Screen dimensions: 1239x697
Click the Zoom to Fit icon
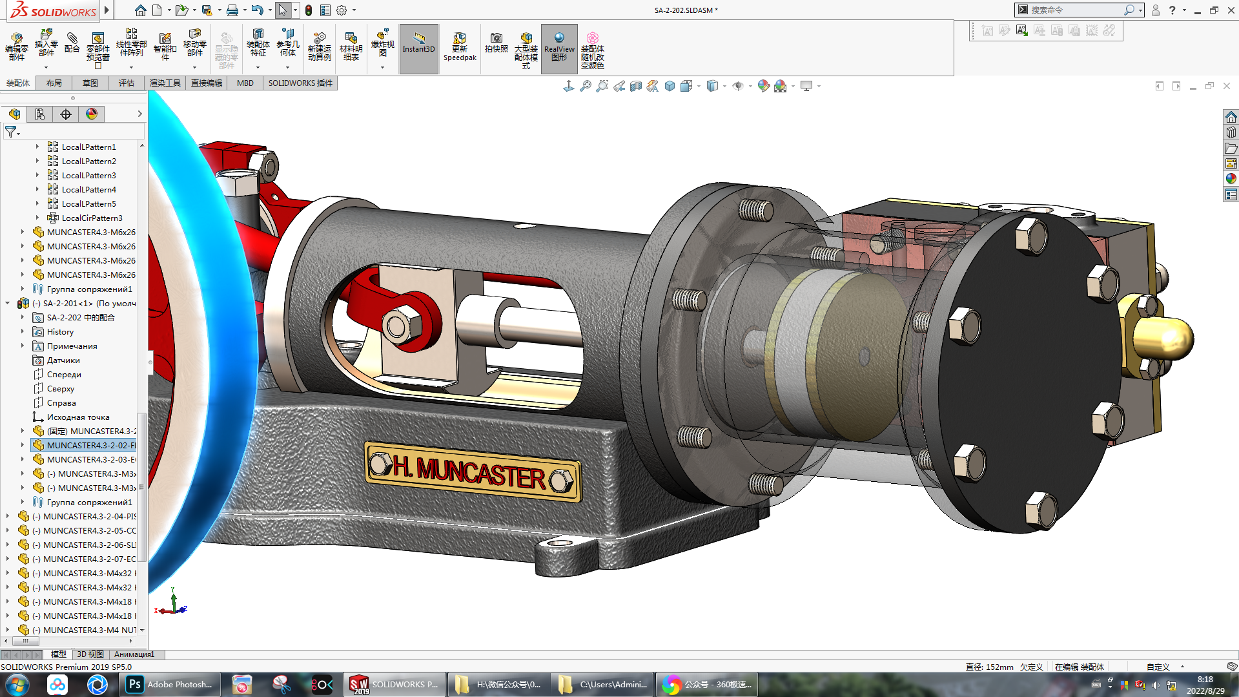coord(586,86)
